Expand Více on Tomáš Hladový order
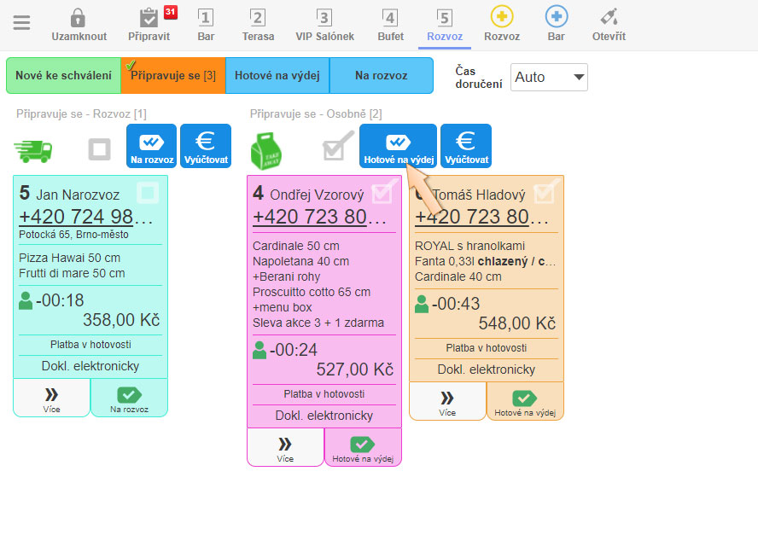 click(x=447, y=402)
